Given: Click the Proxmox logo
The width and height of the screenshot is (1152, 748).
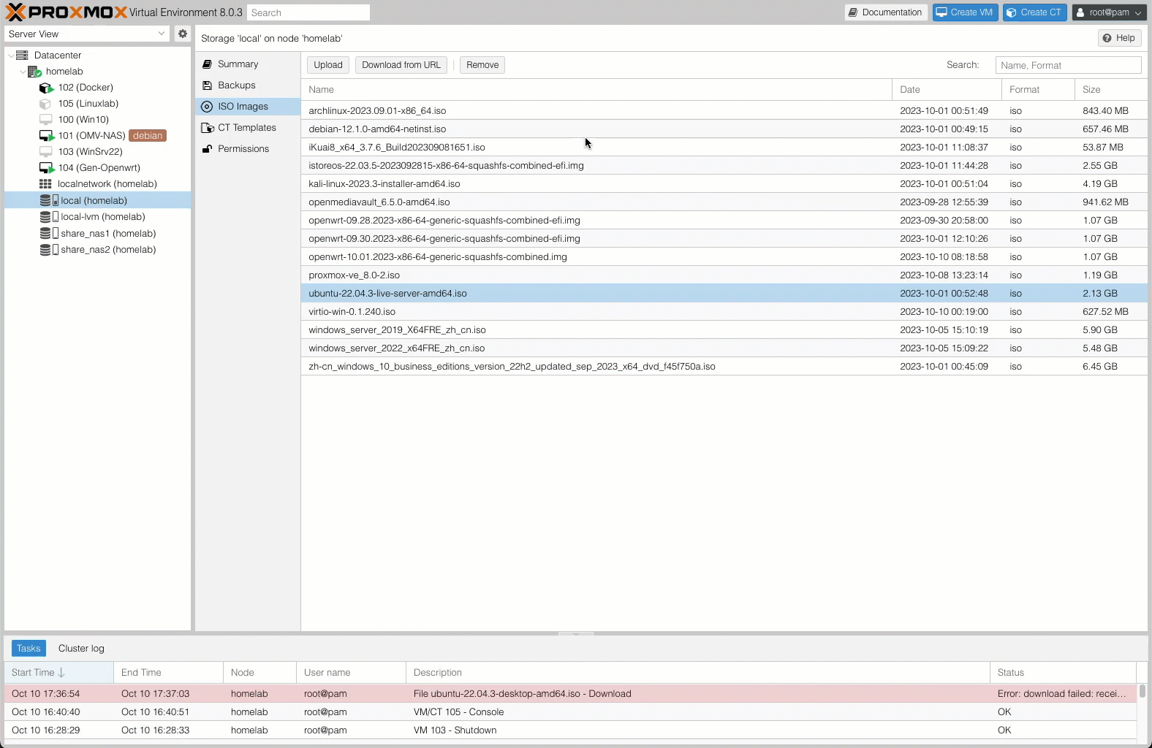Looking at the screenshot, I should pyautogui.click(x=67, y=12).
